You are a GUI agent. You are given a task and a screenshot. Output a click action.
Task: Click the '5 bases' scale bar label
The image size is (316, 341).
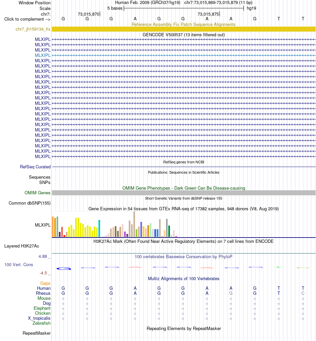click(x=115, y=8)
